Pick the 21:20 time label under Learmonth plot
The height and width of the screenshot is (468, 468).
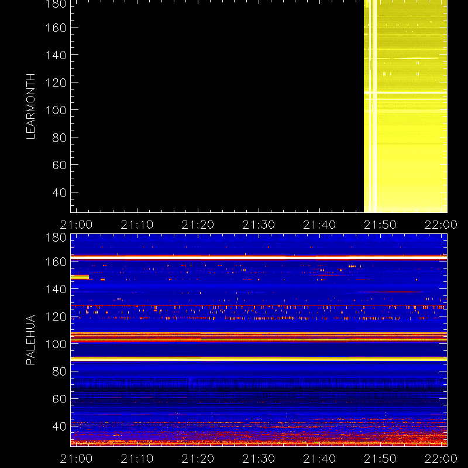point(198,225)
